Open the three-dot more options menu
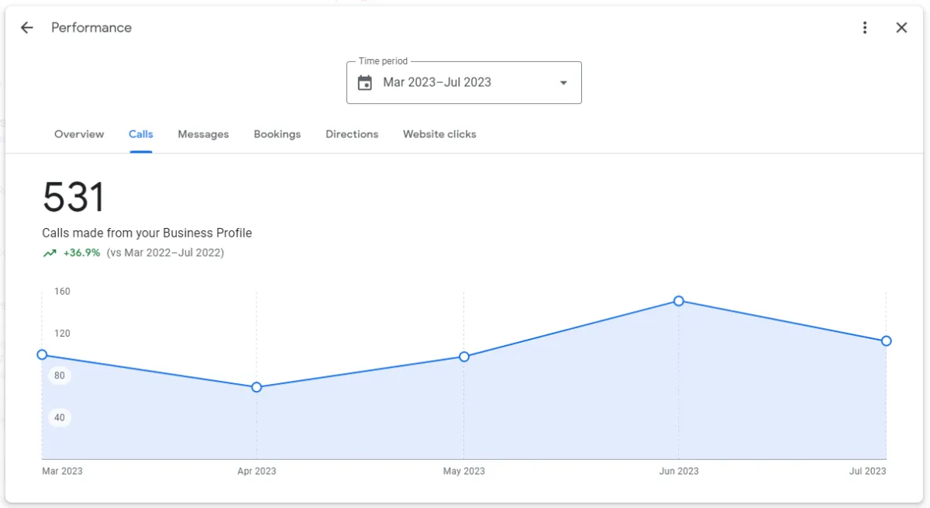930x508 pixels. point(865,28)
